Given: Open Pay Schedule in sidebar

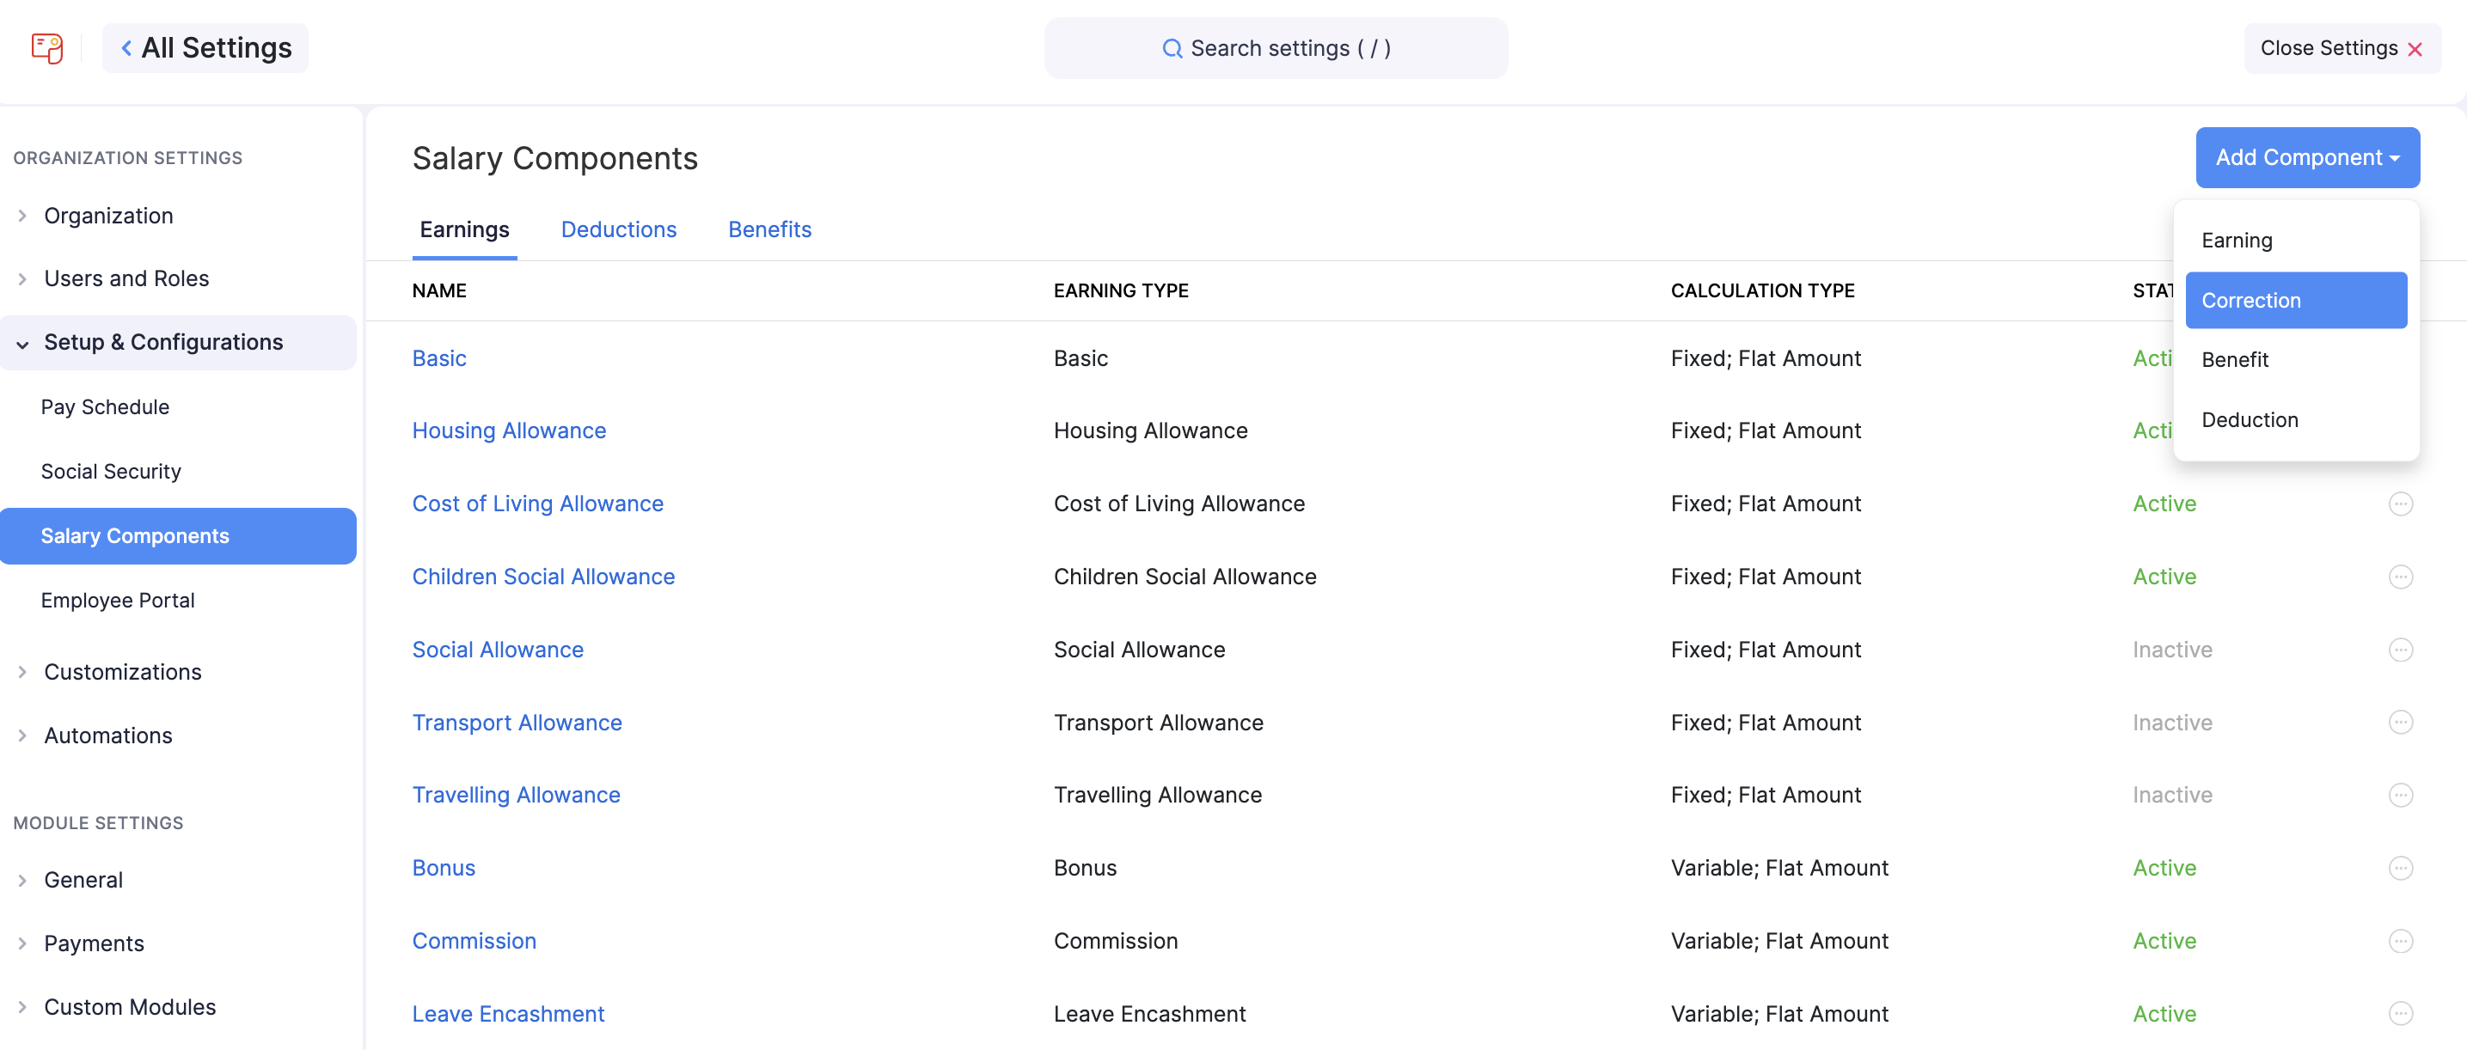Looking at the screenshot, I should [104, 406].
